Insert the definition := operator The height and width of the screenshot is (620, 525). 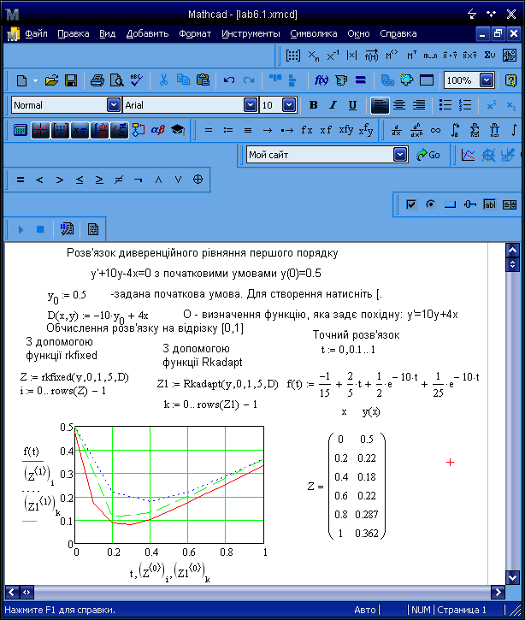pos(228,130)
